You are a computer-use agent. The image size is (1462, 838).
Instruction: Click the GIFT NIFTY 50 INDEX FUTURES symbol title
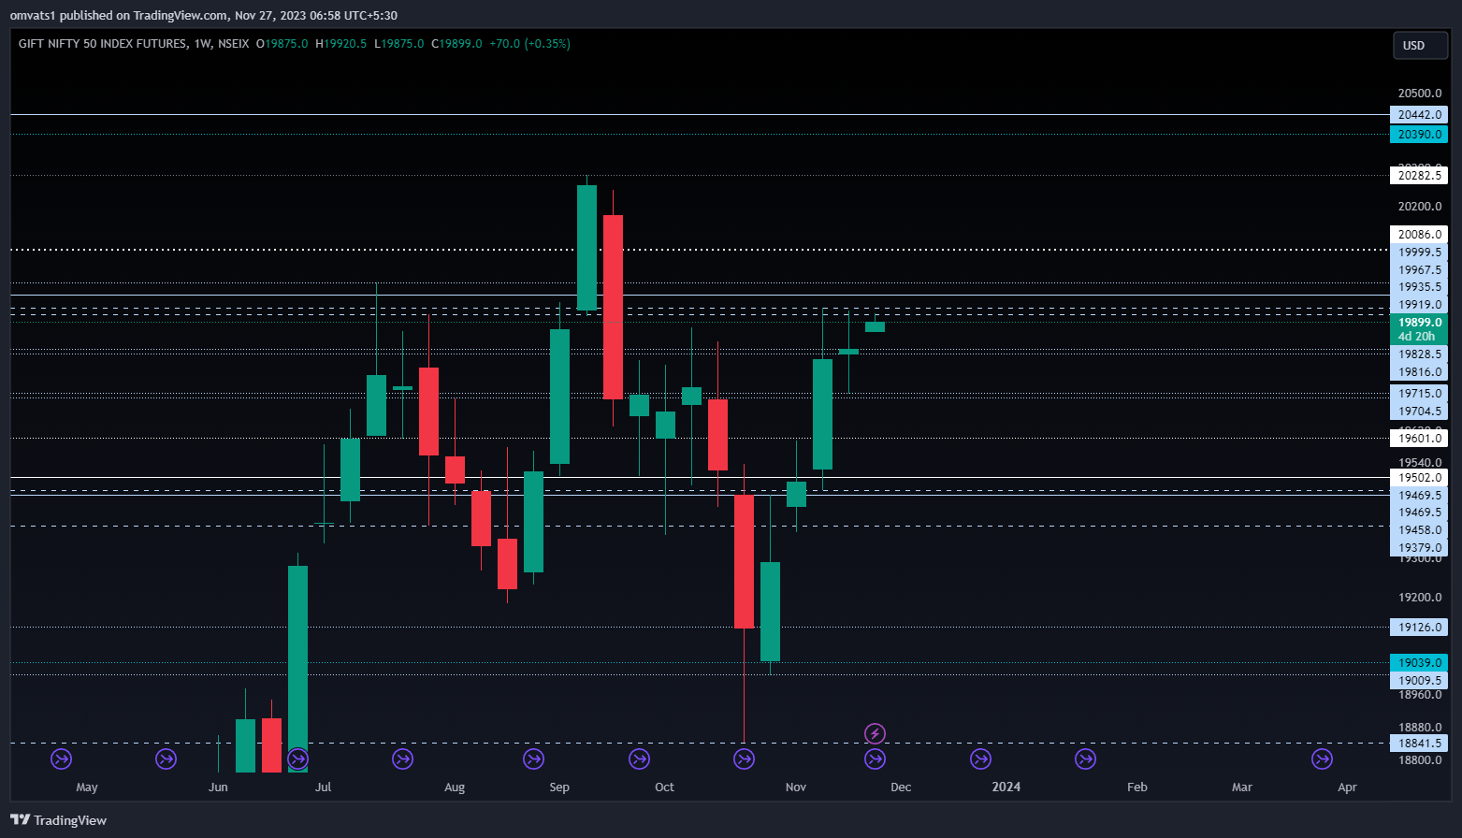tap(103, 44)
